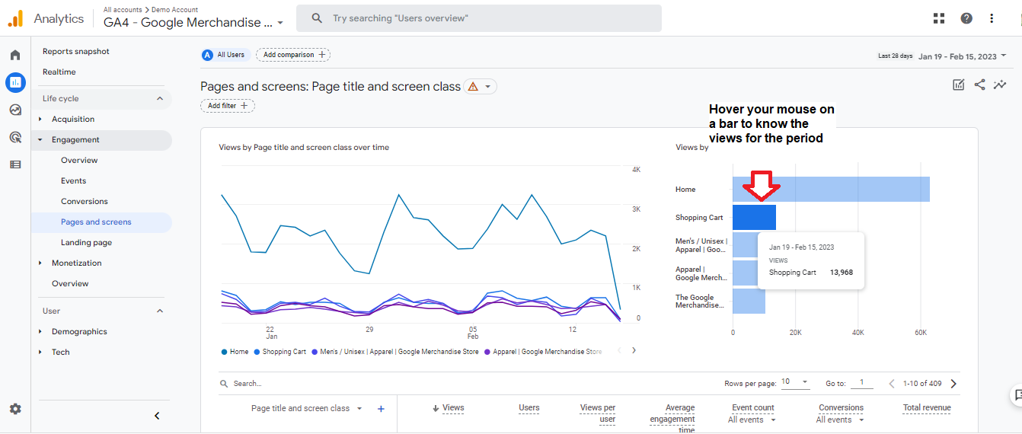Image resolution: width=1022 pixels, height=434 pixels.
Task: Open the Help question mark icon
Action: 966,18
